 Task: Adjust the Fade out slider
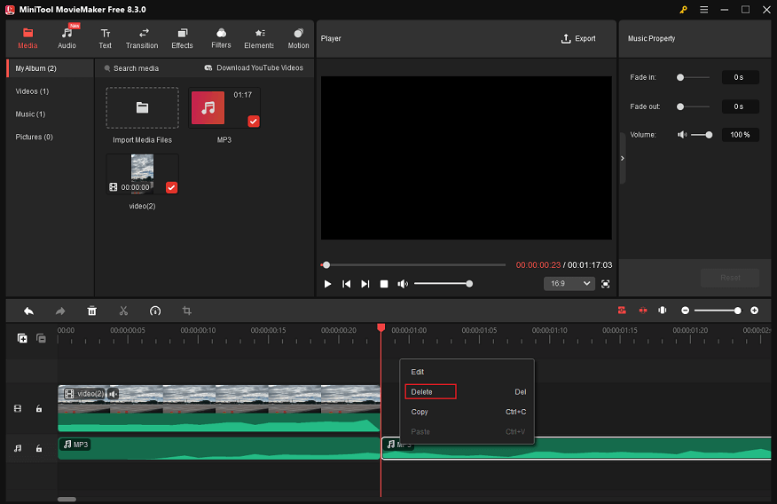tap(694, 106)
